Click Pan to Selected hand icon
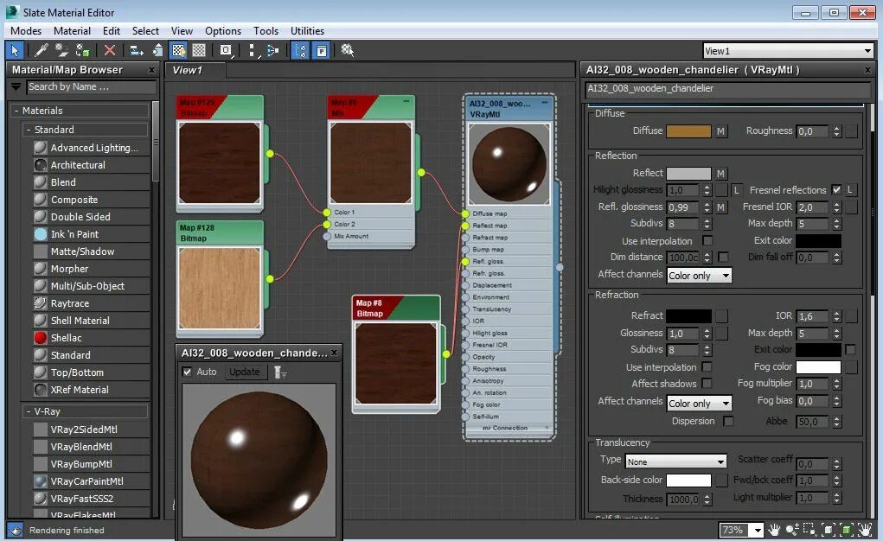This screenshot has width=883, height=541. [864, 530]
